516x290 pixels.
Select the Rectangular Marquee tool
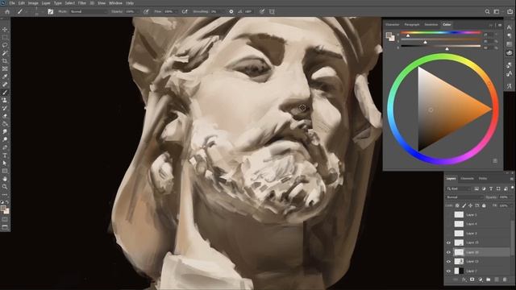pos(5,38)
